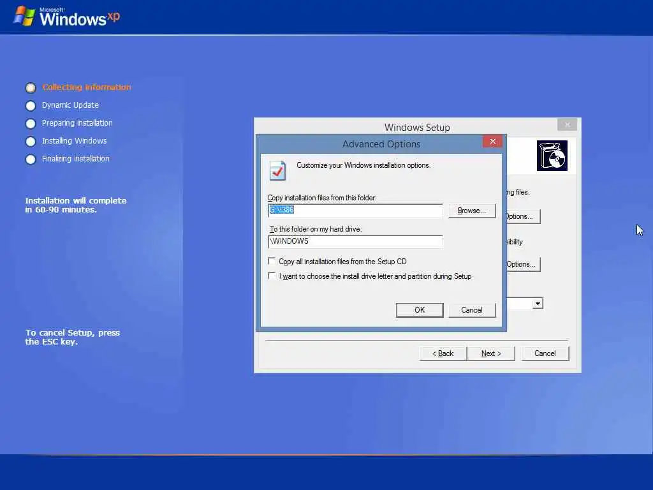Click the Next > button in Windows Setup
This screenshot has height=490, width=653.
pyautogui.click(x=491, y=353)
